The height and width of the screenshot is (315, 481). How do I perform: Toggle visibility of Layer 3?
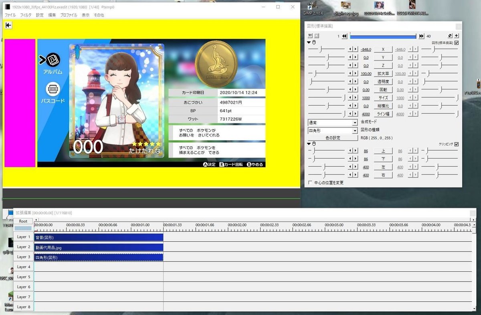(24, 257)
